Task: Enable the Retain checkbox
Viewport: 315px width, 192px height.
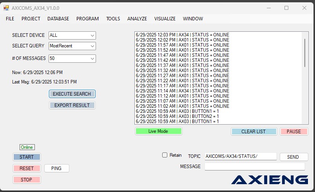Action: pyautogui.click(x=165, y=155)
